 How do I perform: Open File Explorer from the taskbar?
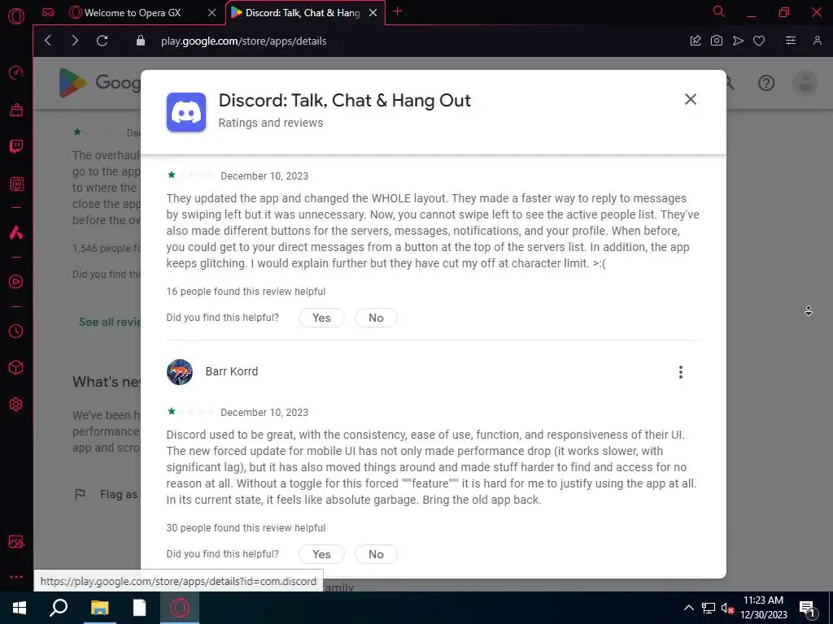click(x=99, y=608)
